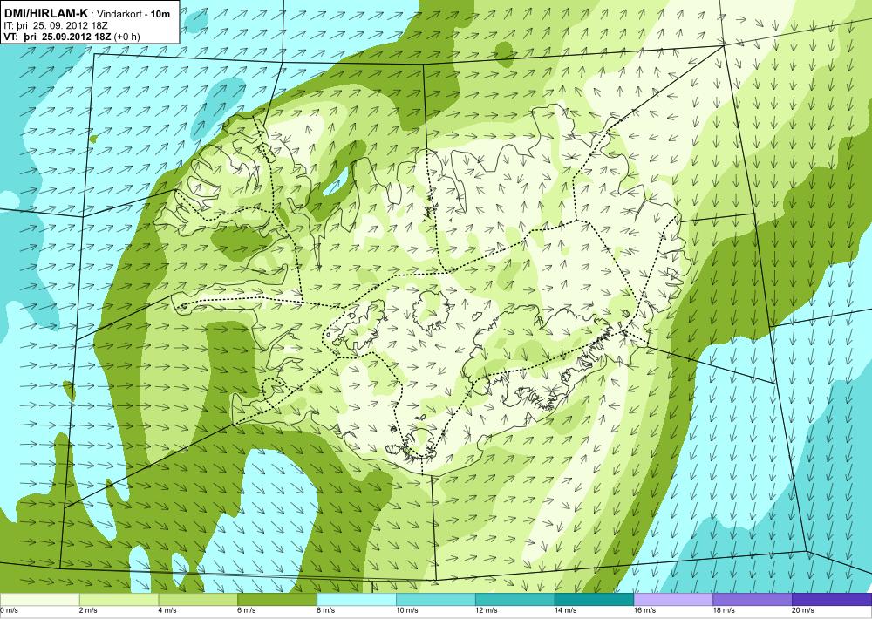Click the '12 m/s' legend label
Viewport: 872px width, 619px height.
[487, 610]
